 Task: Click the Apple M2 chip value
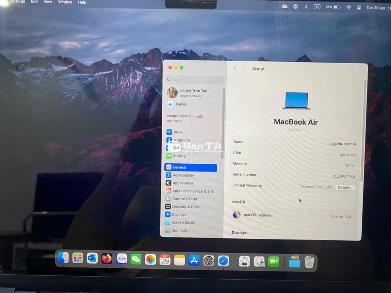348,155
